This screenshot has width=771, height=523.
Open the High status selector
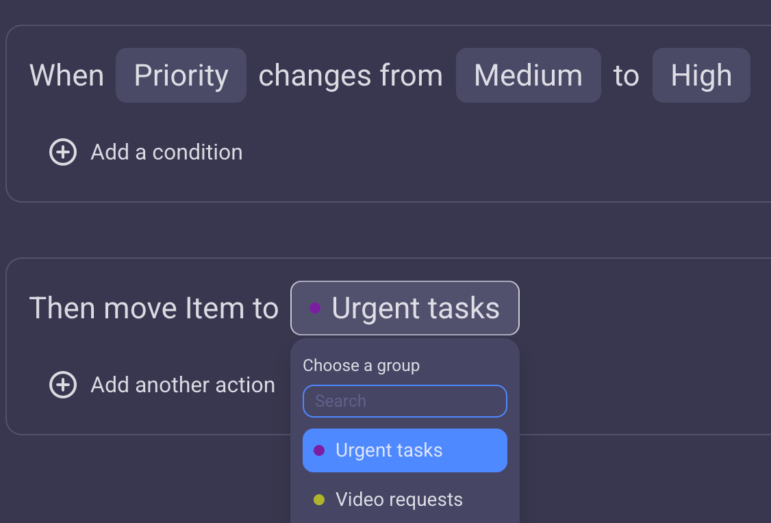(701, 75)
